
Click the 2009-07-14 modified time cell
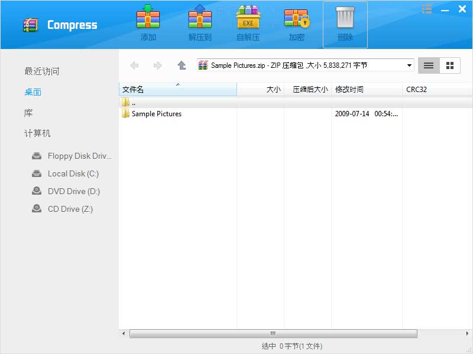(x=366, y=114)
